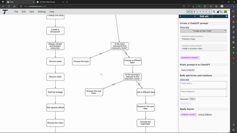Open the View menu

coord(31,11)
